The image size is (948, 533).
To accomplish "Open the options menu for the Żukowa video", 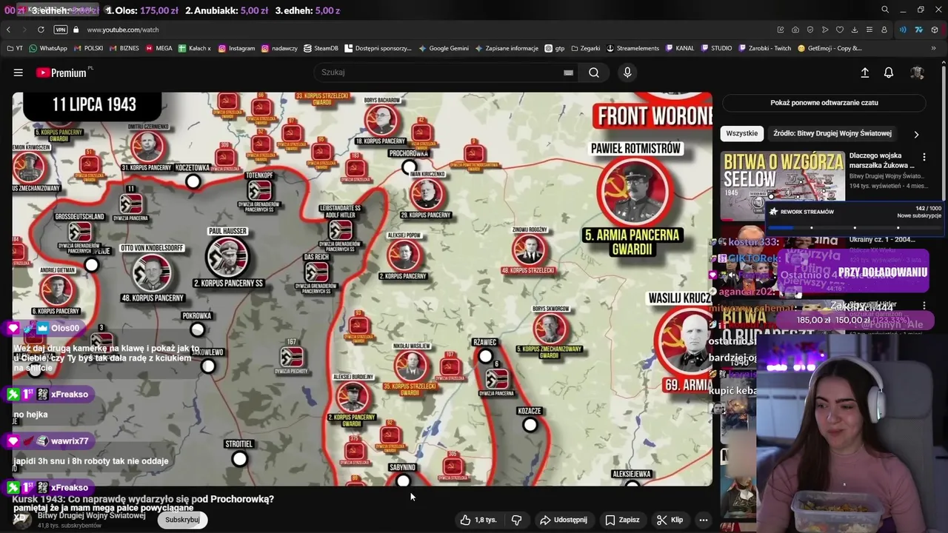I will coord(924,157).
